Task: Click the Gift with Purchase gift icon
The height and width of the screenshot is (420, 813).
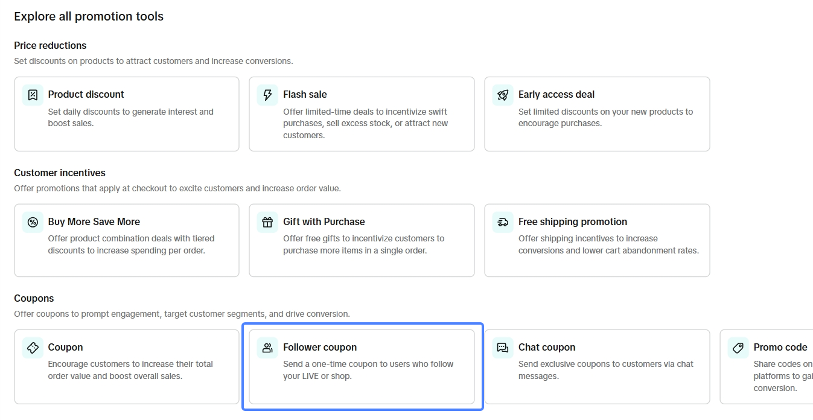Action: (x=267, y=222)
